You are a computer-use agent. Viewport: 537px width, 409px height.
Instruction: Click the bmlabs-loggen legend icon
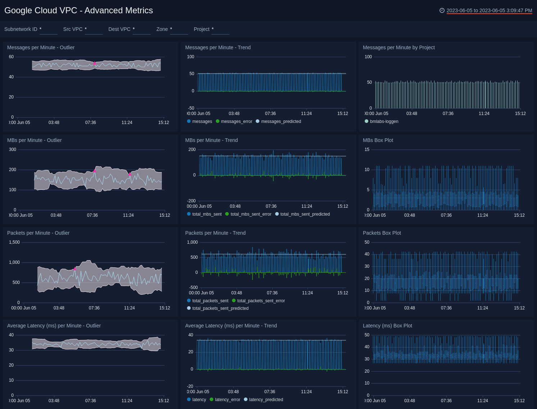(367, 121)
